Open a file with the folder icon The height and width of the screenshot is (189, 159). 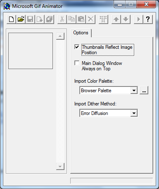coord(21,19)
